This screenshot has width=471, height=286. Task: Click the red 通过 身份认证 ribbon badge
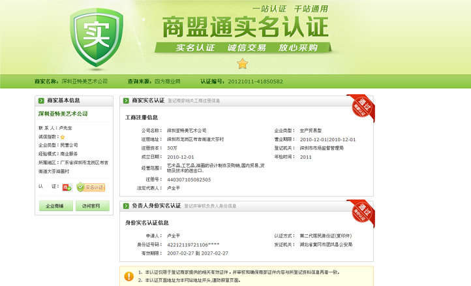361,213
